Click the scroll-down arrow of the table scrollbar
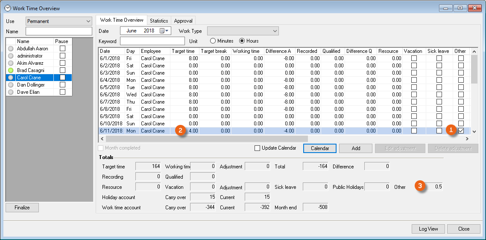Viewport: 486px width, 240px height. [474, 131]
